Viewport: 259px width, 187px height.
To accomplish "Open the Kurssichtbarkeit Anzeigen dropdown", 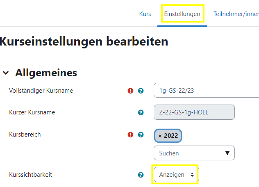I will tap(176, 175).
